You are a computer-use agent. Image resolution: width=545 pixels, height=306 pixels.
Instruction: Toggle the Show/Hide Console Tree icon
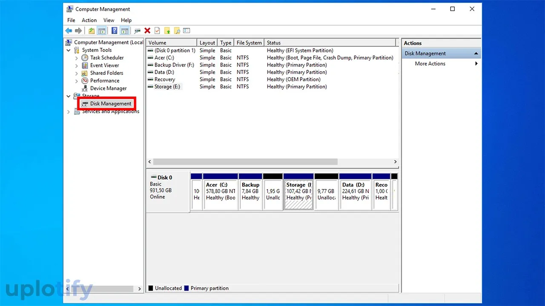click(x=102, y=31)
